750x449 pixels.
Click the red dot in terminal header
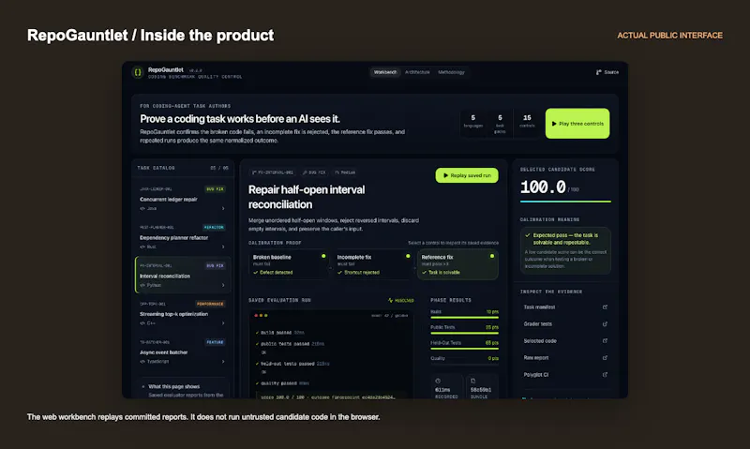click(256, 316)
